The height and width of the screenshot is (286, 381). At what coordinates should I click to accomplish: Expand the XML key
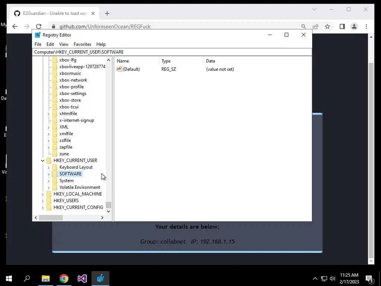tap(48, 127)
